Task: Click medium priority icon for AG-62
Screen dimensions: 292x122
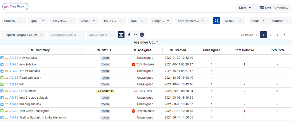Action: [x=6, y=118]
